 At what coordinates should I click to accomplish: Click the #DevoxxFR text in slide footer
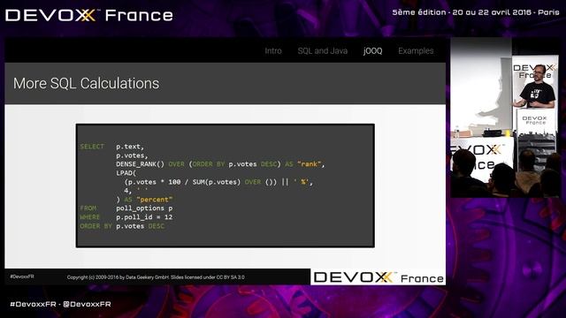[22, 276]
